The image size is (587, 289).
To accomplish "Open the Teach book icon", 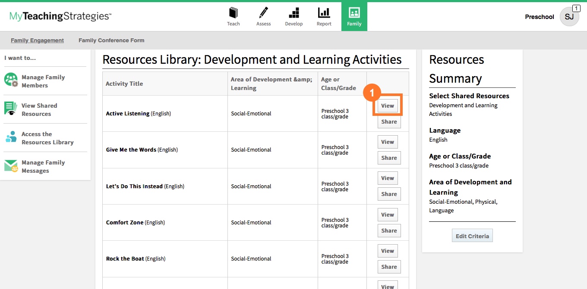I will [x=234, y=12].
